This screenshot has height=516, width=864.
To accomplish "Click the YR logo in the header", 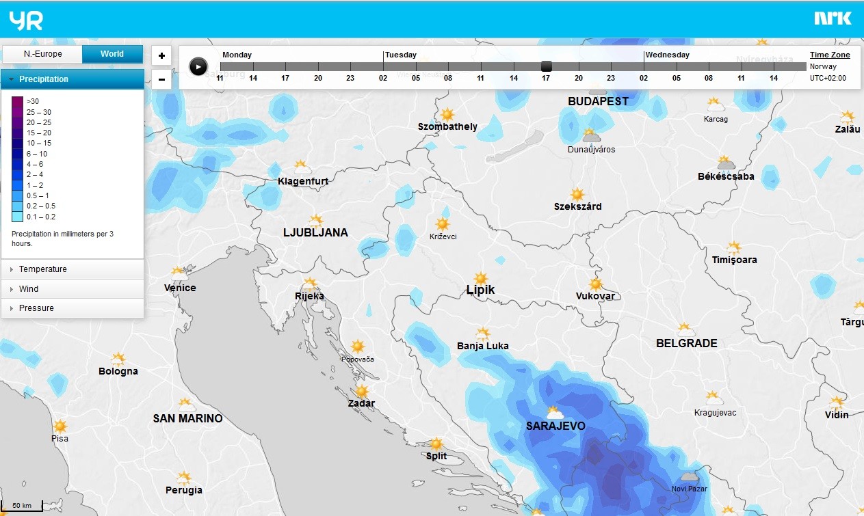I will (x=26, y=21).
